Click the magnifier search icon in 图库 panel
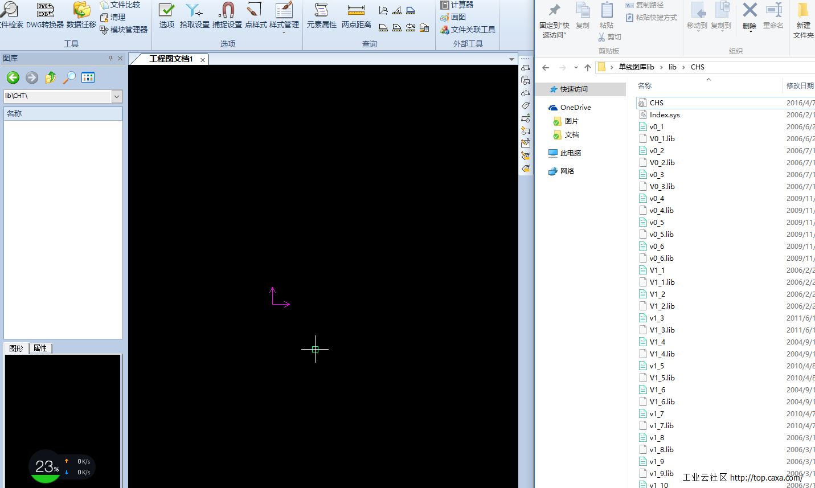The height and width of the screenshot is (488, 815). coord(69,77)
